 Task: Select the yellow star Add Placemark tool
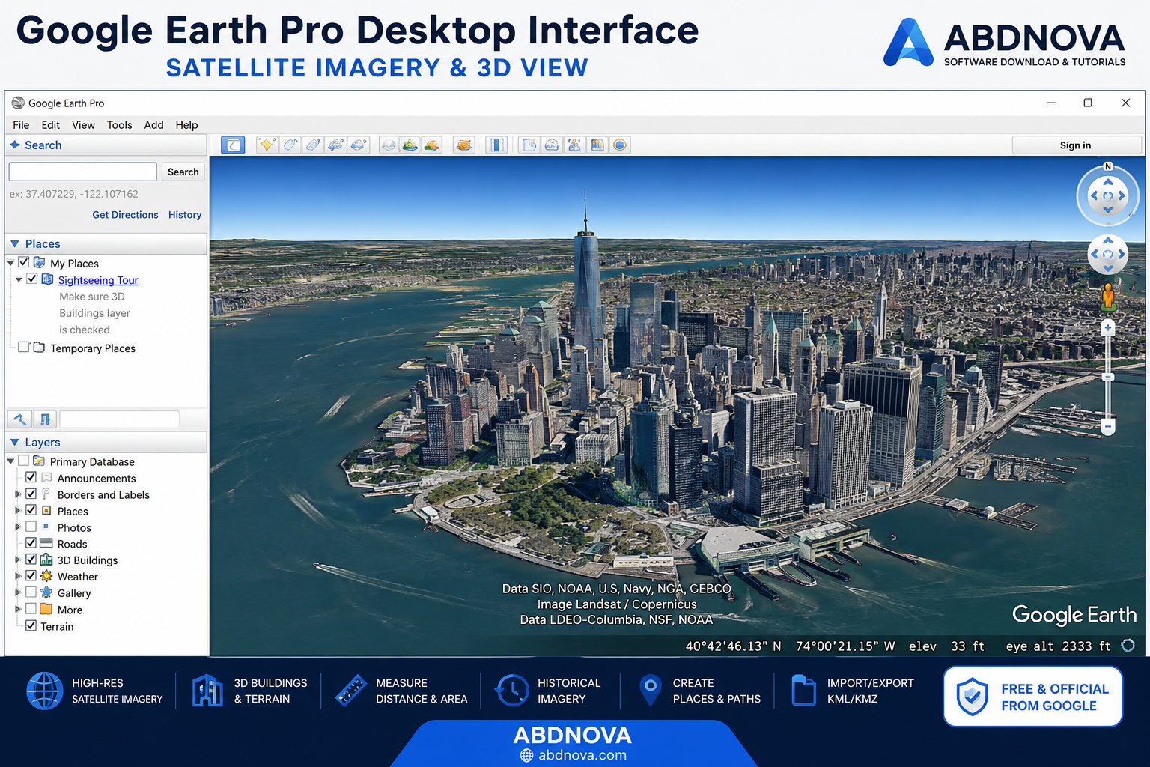[267, 145]
